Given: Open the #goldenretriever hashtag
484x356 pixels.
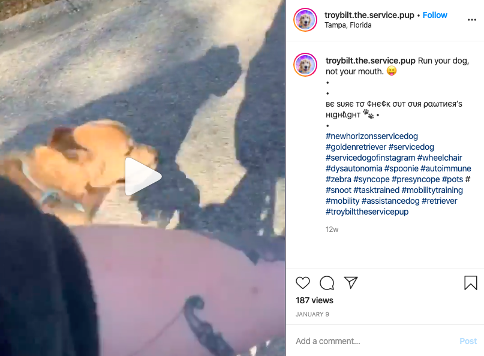Looking at the screenshot, I should (x=356, y=147).
